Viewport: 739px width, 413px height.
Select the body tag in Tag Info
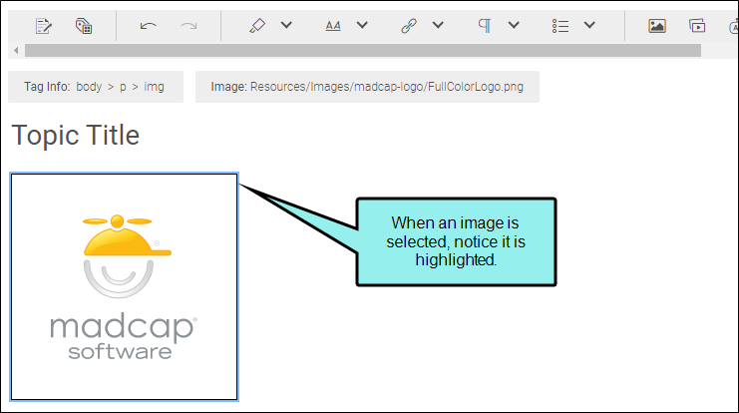pos(89,87)
